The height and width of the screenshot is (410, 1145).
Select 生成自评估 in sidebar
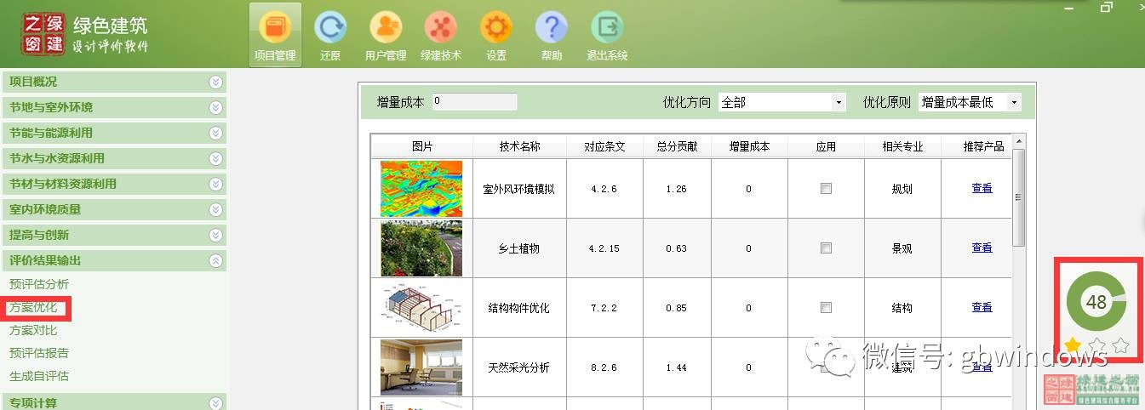click(x=39, y=376)
